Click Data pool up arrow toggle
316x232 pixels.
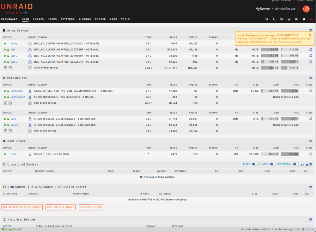[10, 131]
